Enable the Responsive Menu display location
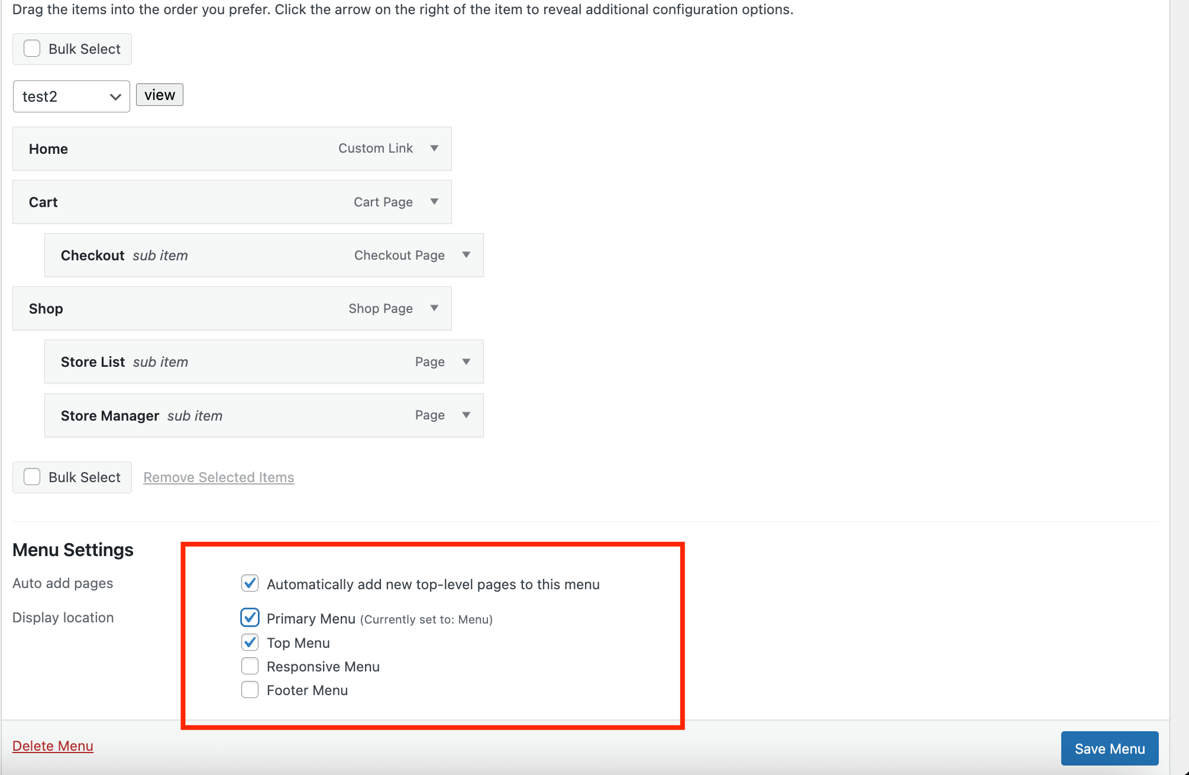Image resolution: width=1189 pixels, height=775 pixels. pos(250,666)
